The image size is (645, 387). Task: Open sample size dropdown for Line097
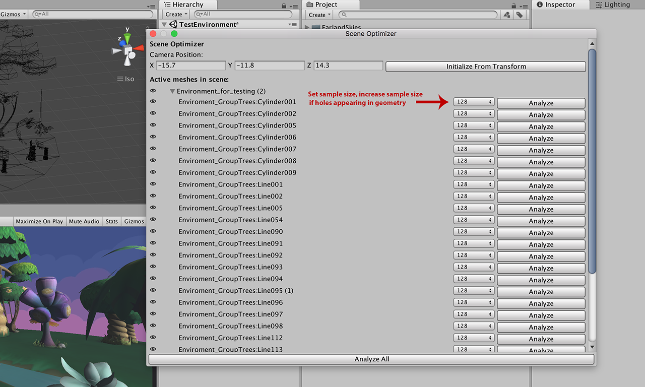(474, 314)
